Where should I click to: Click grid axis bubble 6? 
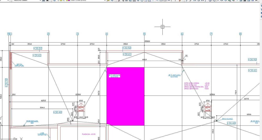pyautogui.click(x=182, y=34)
